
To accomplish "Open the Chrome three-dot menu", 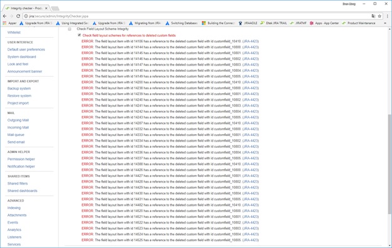I will tap(388, 16).
